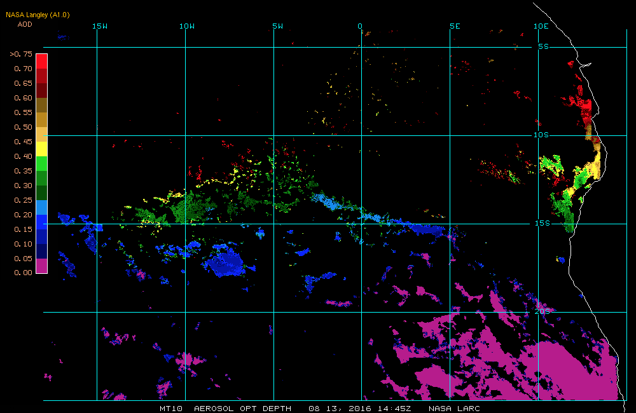
Task: Click the MT10 caption text
Action: point(171,409)
